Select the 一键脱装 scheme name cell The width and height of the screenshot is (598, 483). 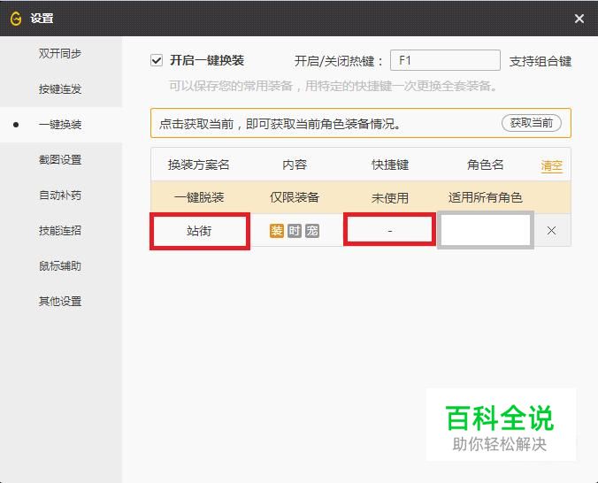point(199,197)
